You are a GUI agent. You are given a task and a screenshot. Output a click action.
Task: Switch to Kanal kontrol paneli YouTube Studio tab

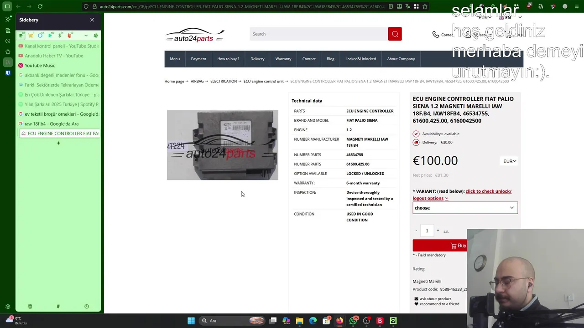pyautogui.click(x=58, y=46)
